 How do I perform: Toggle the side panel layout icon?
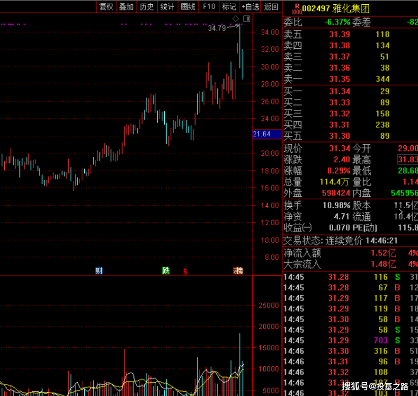[247, 18]
